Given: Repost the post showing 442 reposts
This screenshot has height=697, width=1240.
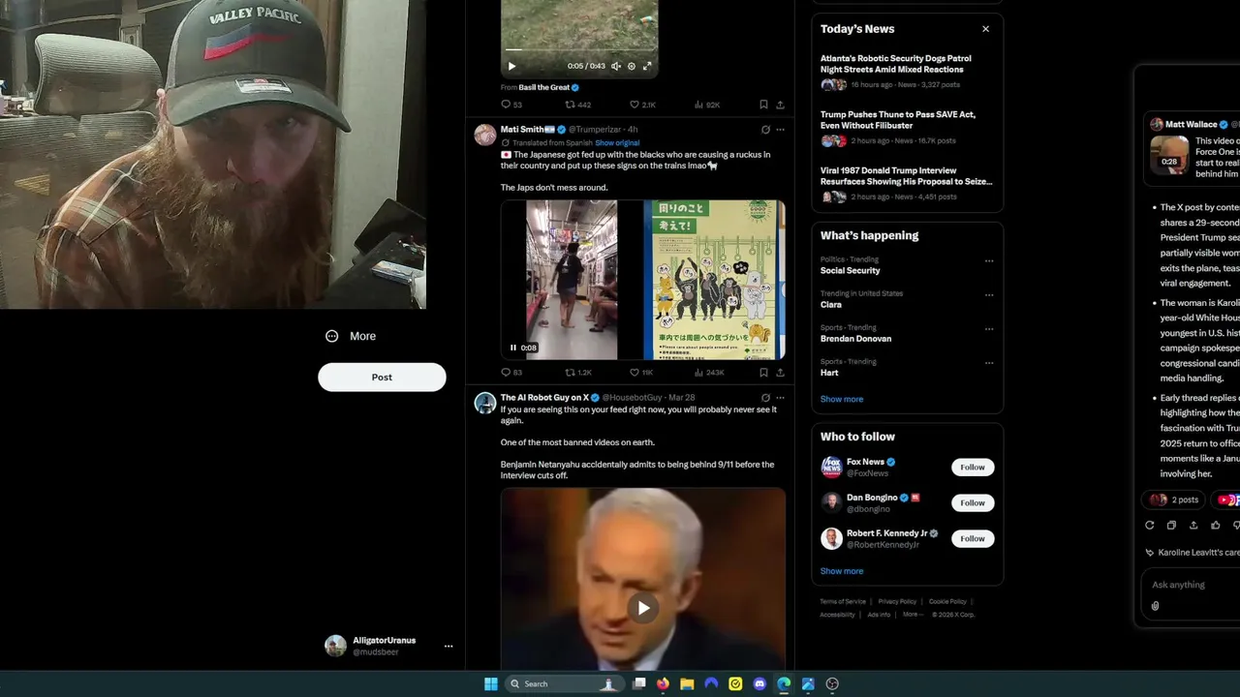Looking at the screenshot, I should coord(578,105).
